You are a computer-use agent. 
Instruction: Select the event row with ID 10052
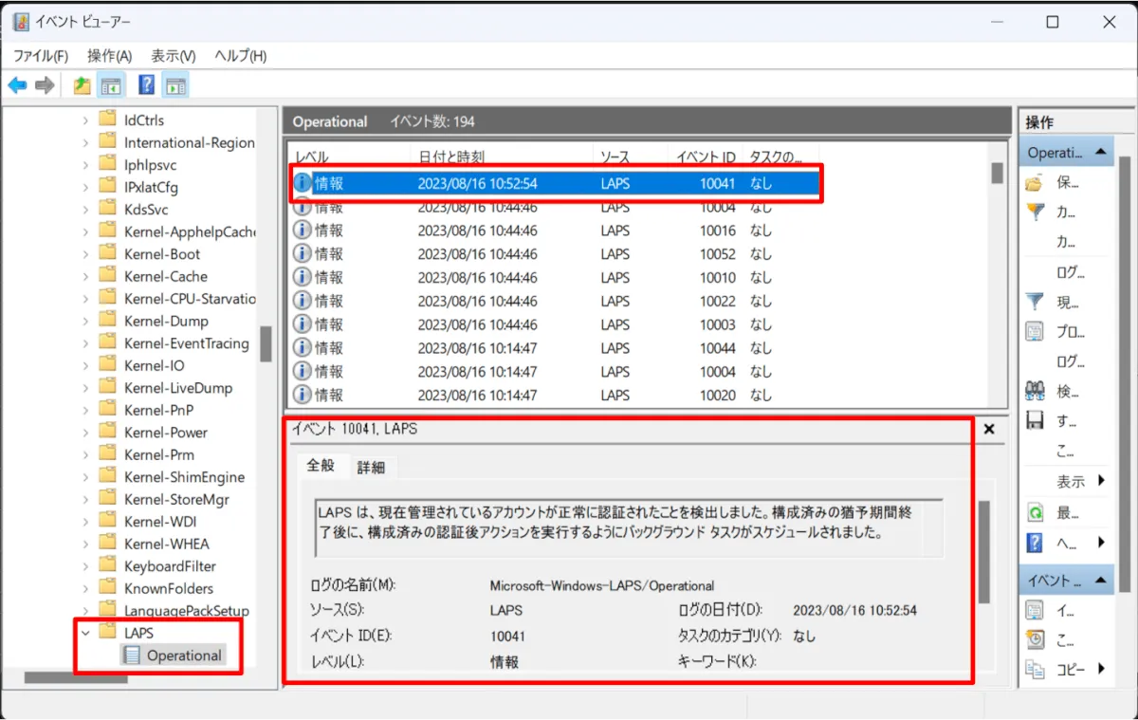(x=552, y=254)
